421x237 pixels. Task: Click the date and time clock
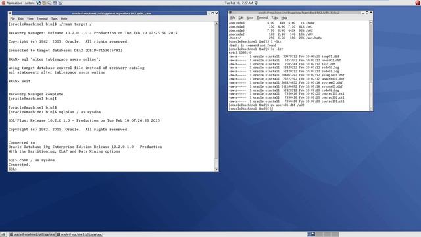point(239,3)
